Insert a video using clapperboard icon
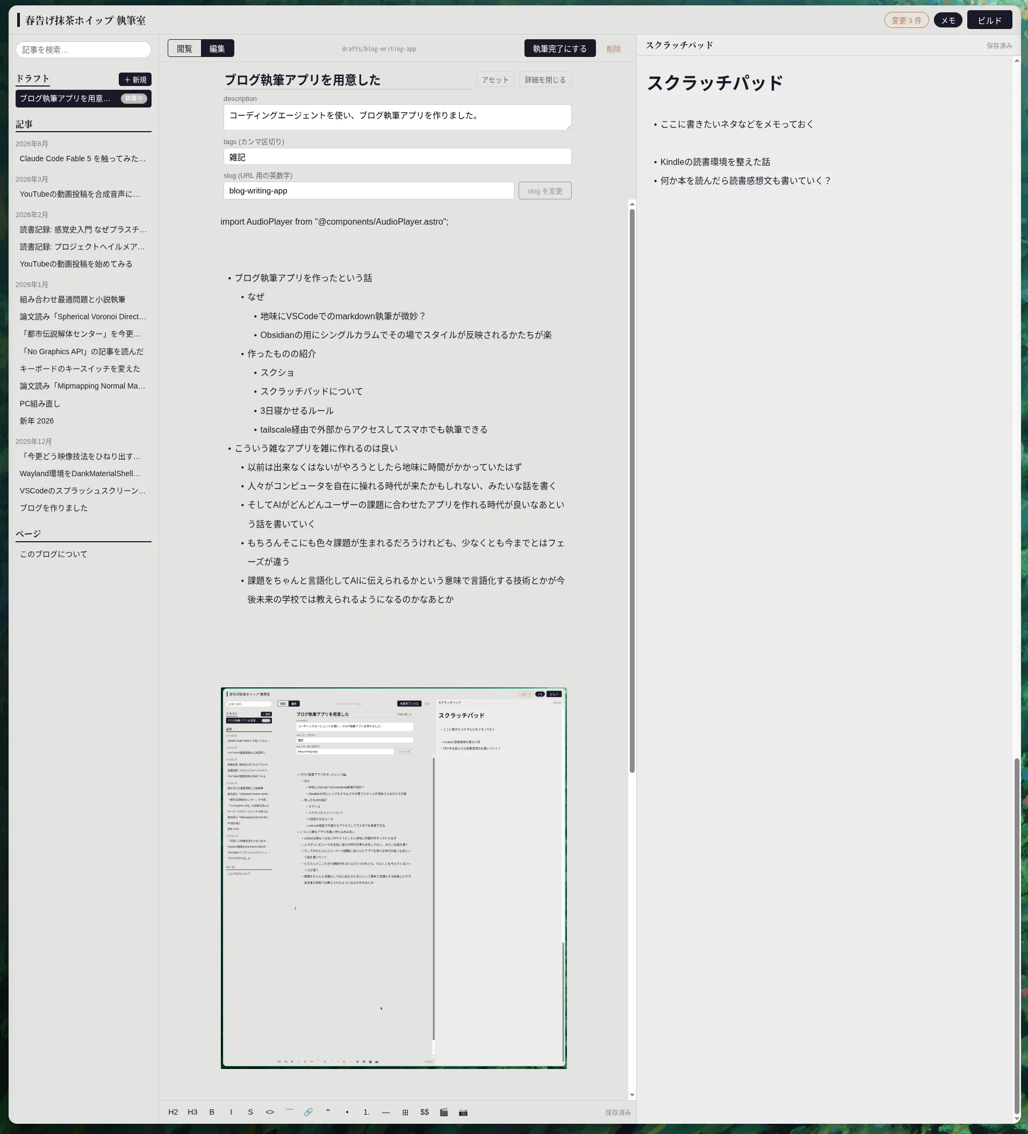 (444, 1112)
